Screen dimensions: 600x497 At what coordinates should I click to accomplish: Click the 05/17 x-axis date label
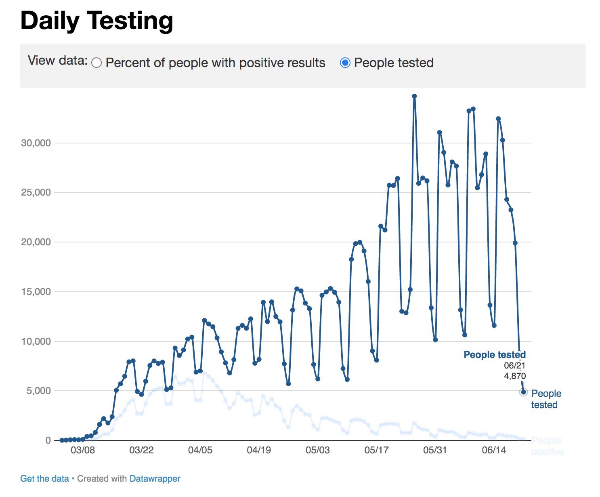point(376,450)
